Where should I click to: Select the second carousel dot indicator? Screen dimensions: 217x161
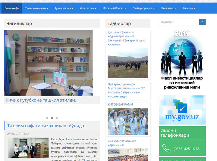(52, 118)
